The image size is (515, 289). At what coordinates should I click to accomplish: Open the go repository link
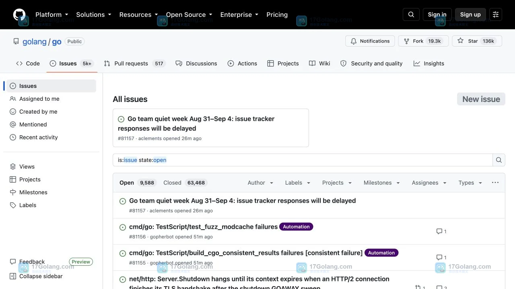[x=57, y=41]
